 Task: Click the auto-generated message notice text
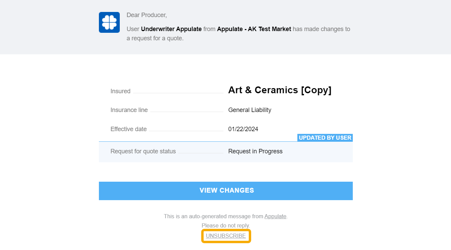pyautogui.click(x=214, y=216)
